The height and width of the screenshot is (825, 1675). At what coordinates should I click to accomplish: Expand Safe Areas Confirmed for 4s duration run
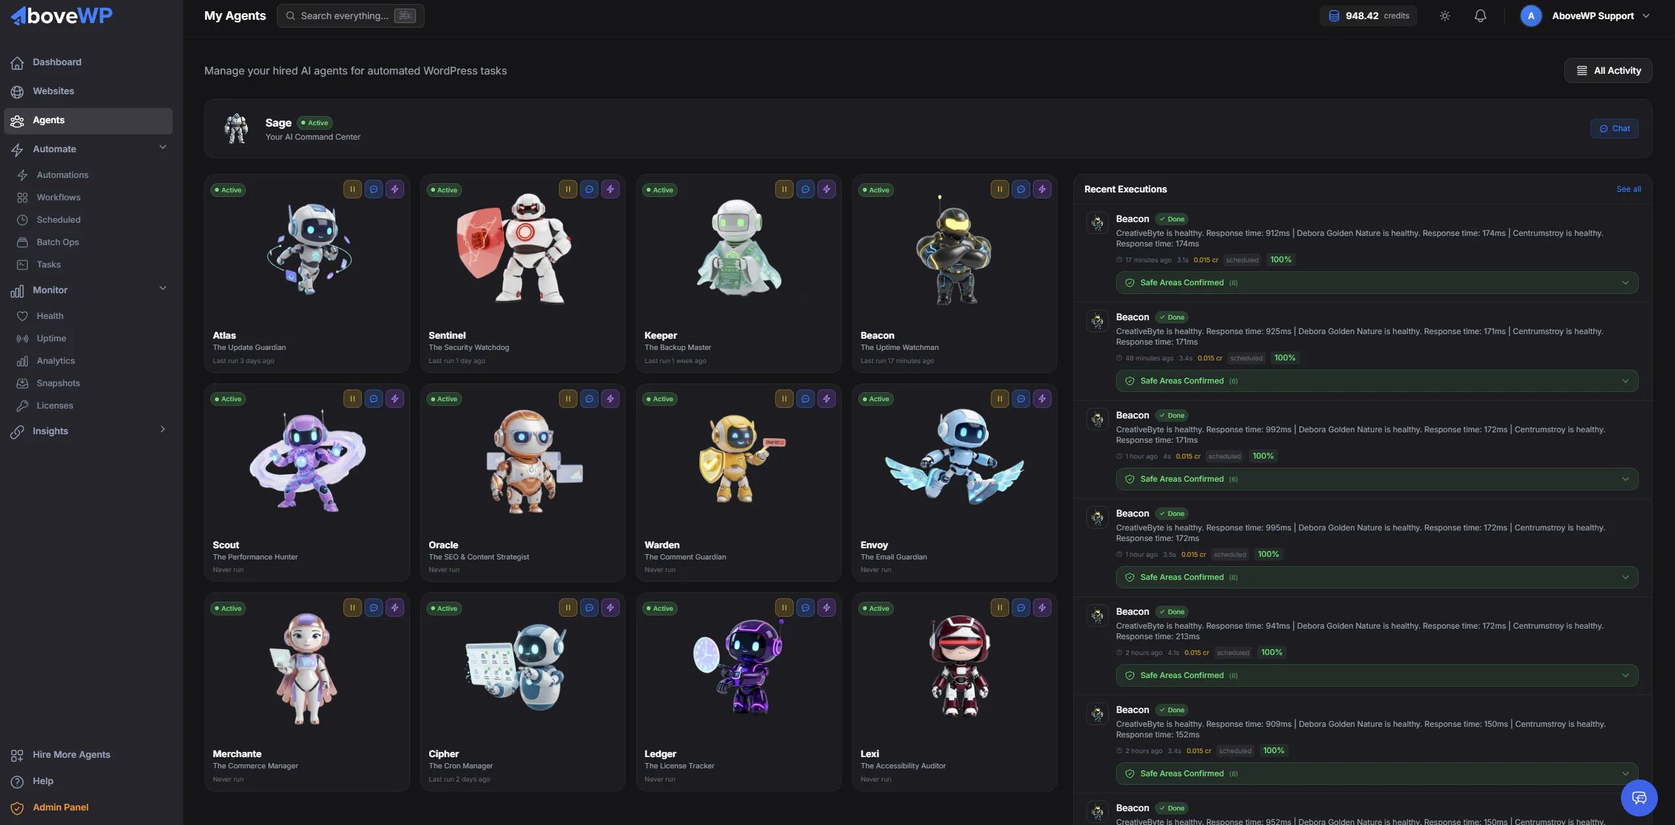(1377, 479)
